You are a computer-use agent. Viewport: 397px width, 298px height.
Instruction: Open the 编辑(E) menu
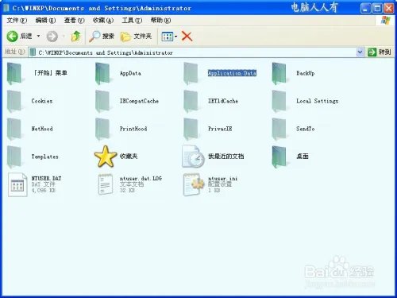(x=45, y=20)
